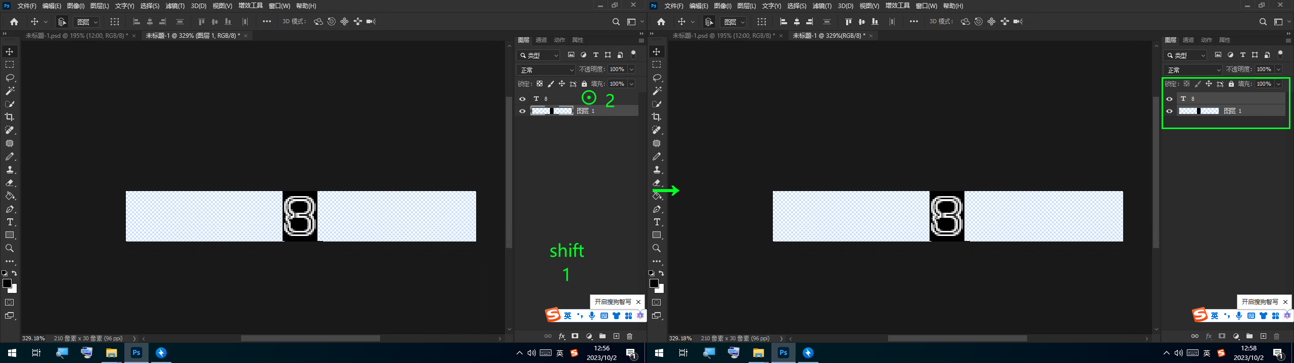Pick the Eraser tool in the right window
The image size is (1294, 363).
tap(657, 183)
